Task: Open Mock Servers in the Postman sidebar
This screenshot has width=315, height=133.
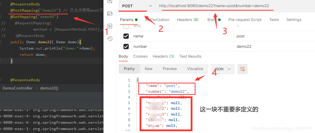Action: pos(110,13)
